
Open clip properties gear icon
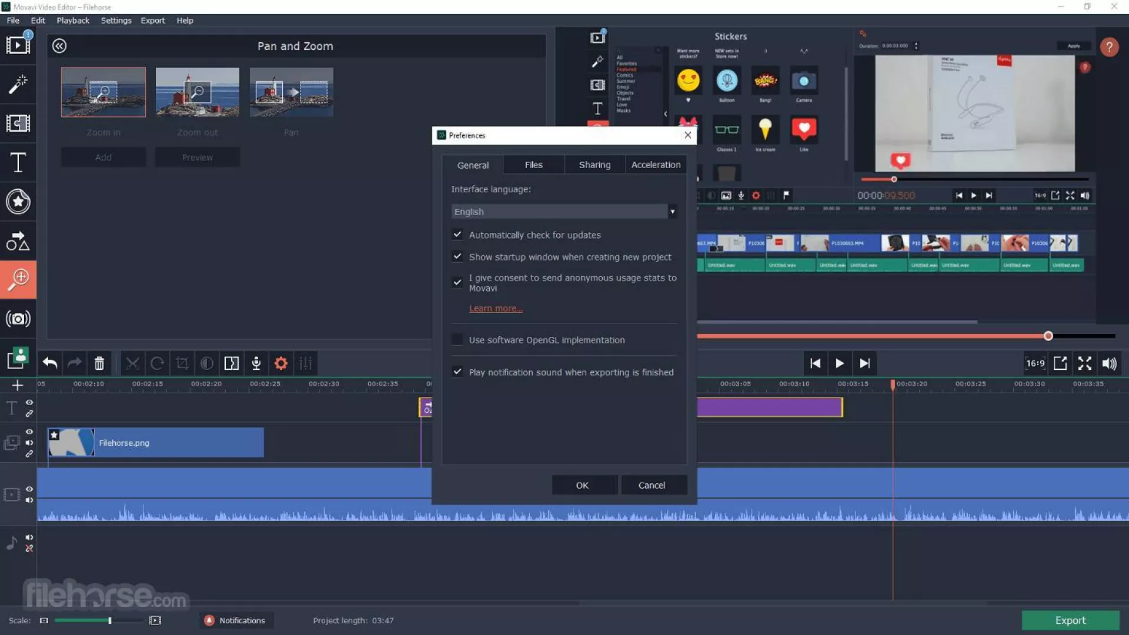[x=281, y=363]
